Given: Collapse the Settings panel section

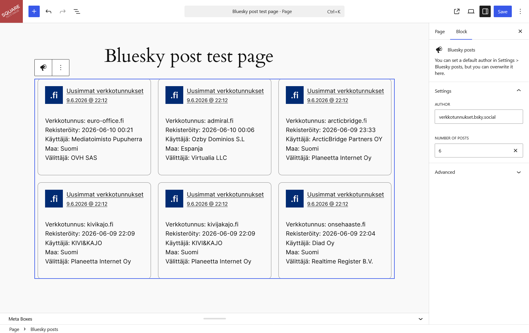Looking at the screenshot, I should tap(479, 91).
